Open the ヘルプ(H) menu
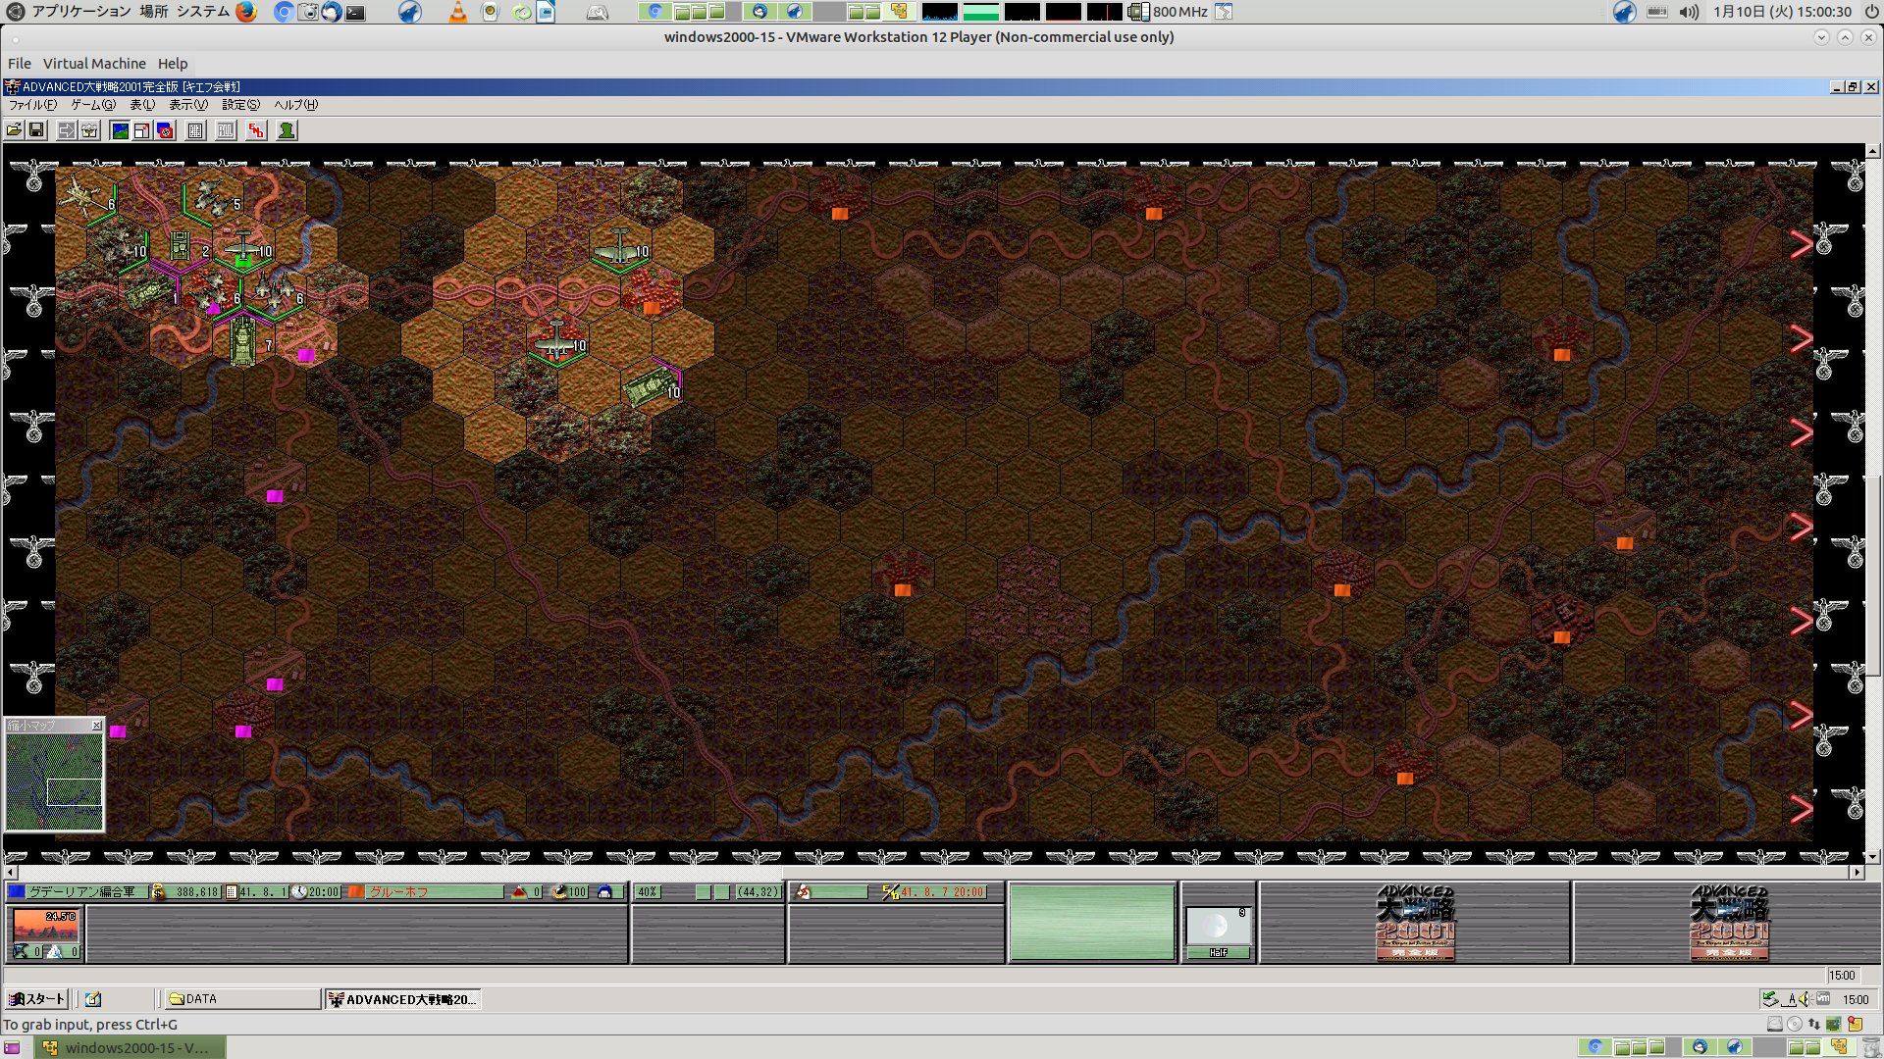Image resolution: width=1884 pixels, height=1059 pixels. coord(295,105)
